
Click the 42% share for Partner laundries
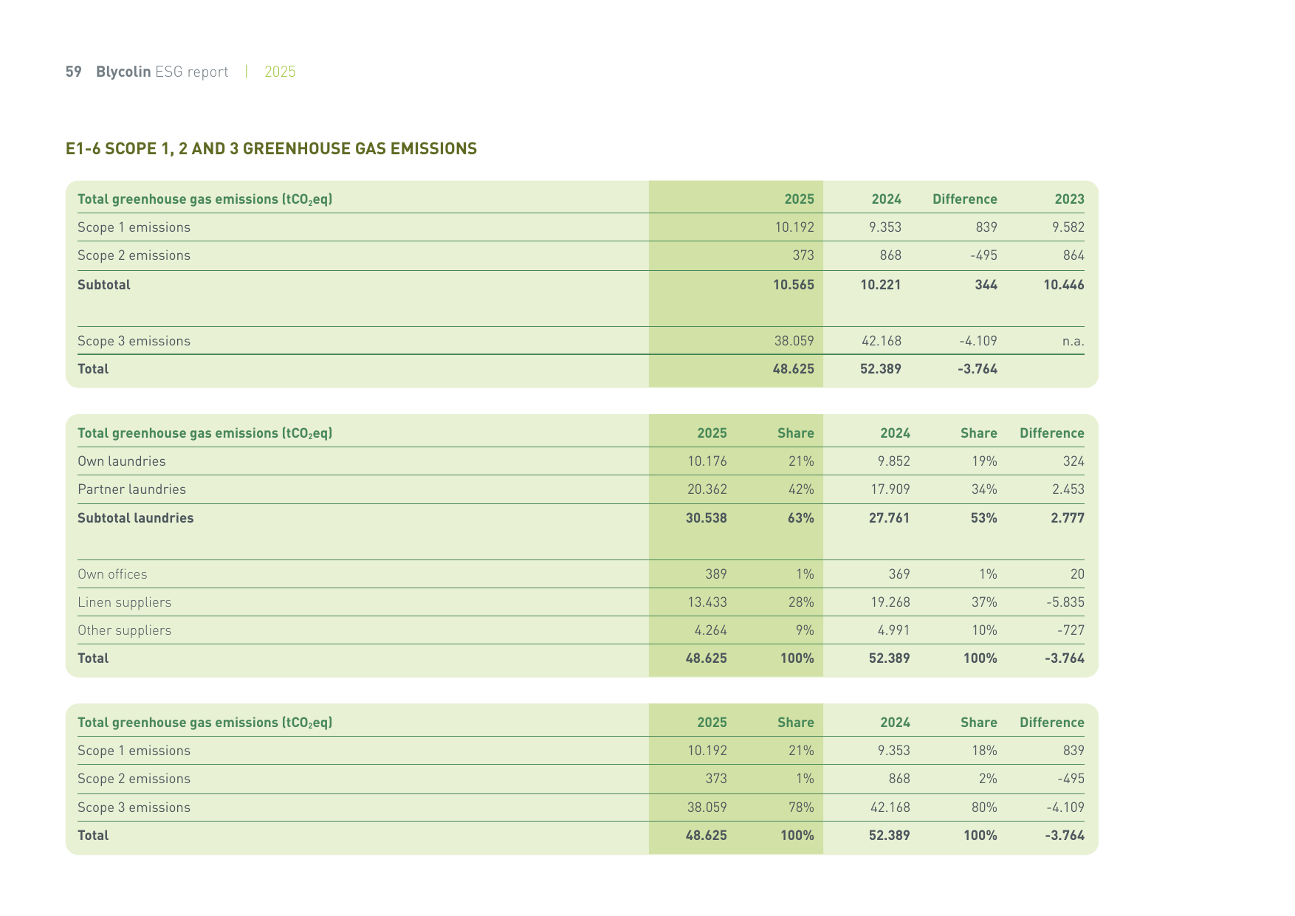801,489
